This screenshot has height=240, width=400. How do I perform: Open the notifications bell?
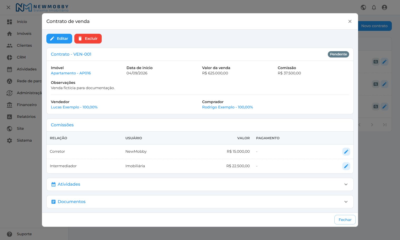[374, 7]
